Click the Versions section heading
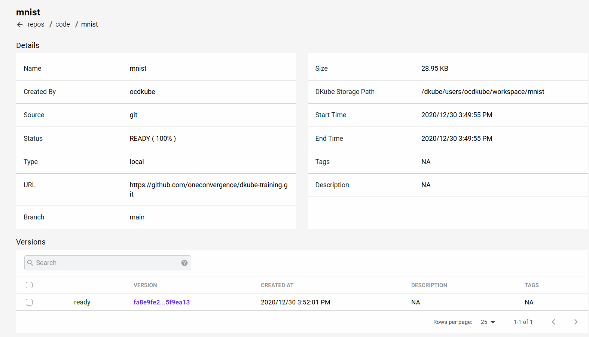The height and width of the screenshot is (337, 589). [31, 242]
